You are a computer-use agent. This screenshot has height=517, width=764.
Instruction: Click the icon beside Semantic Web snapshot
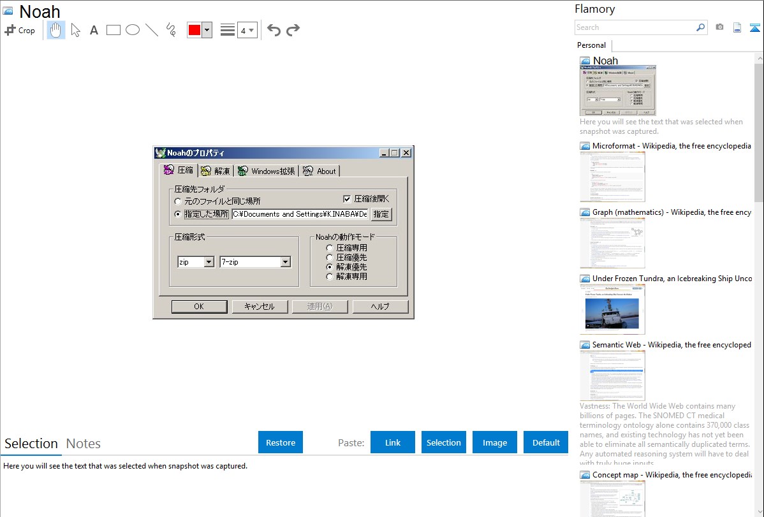(x=585, y=344)
